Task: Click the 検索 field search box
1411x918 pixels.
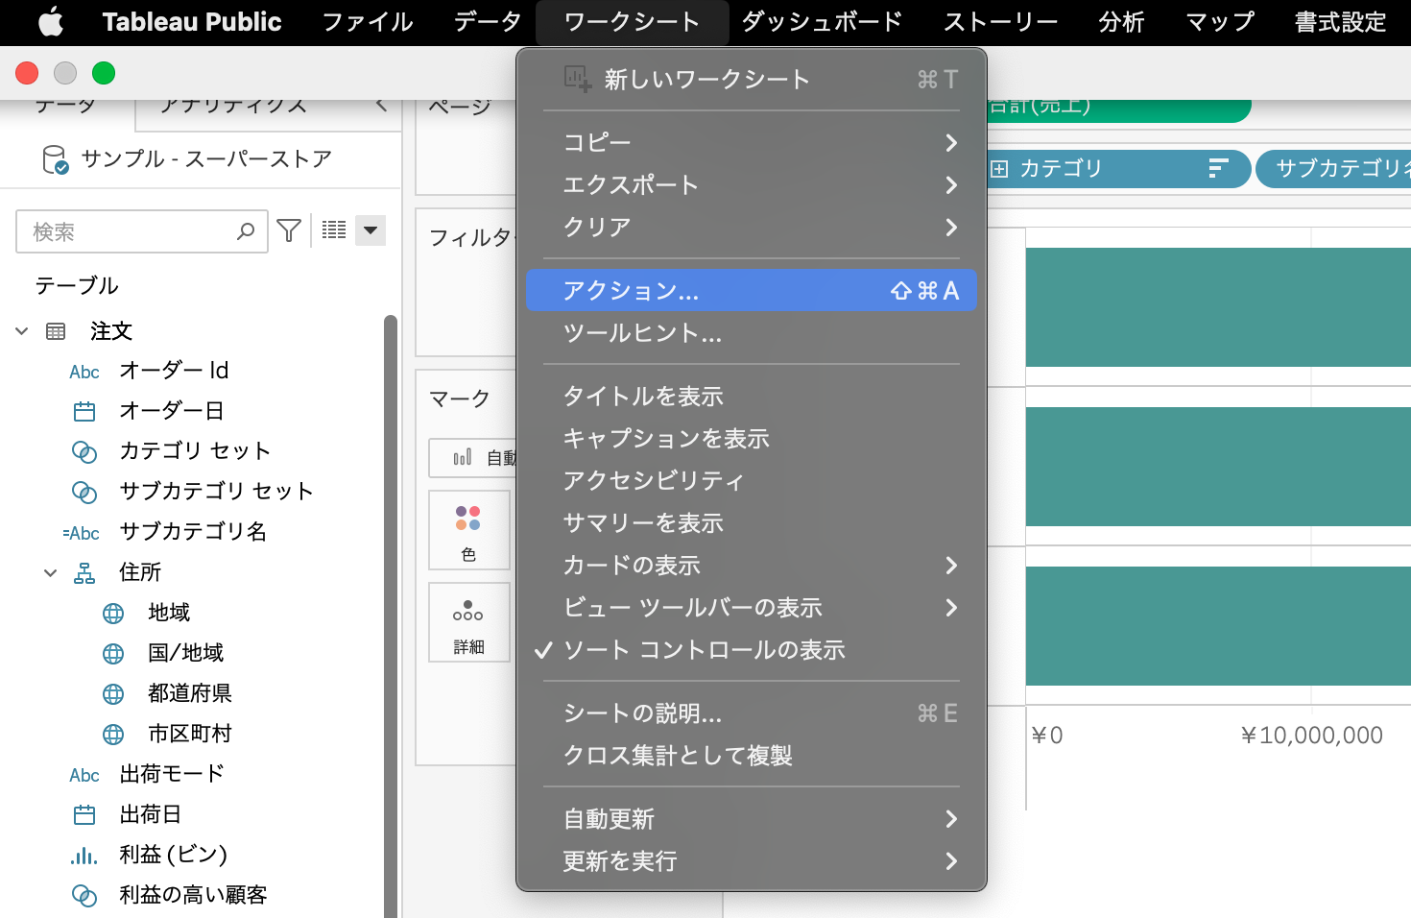Action: (x=142, y=231)
